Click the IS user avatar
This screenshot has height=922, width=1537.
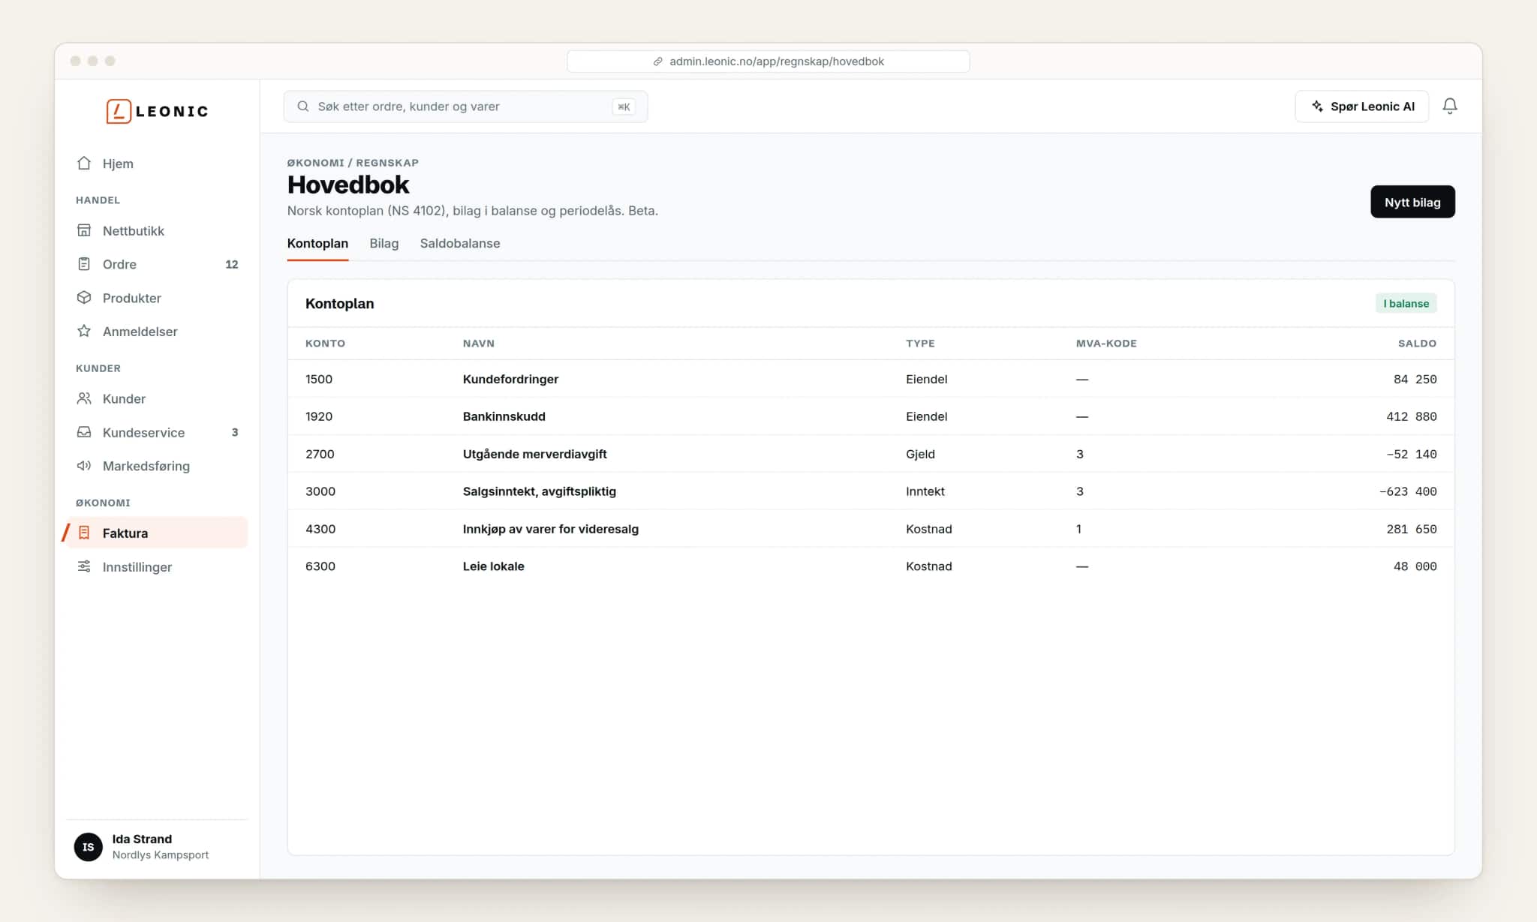click(x=89, y=847)
